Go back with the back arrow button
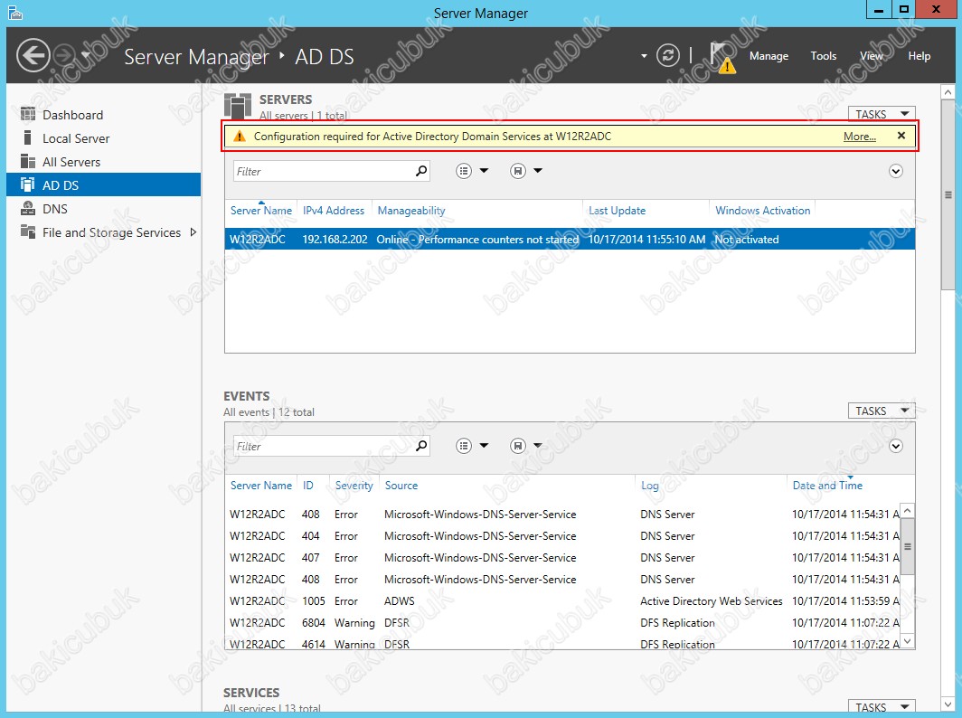The width and height of the screenshot is (962, 718). click(33, 56)
